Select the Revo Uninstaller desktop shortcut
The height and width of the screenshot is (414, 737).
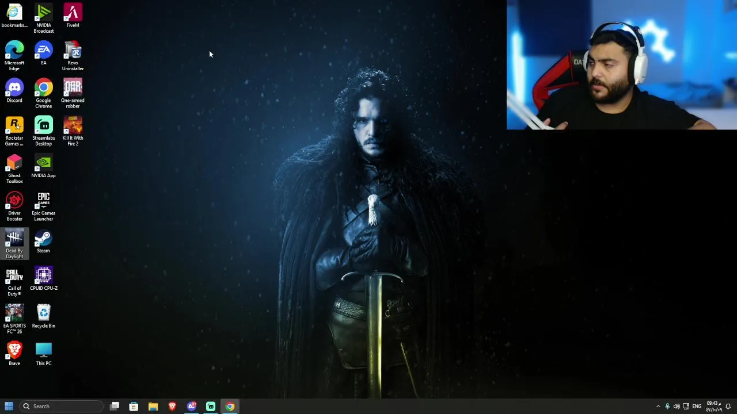(73, 56)
